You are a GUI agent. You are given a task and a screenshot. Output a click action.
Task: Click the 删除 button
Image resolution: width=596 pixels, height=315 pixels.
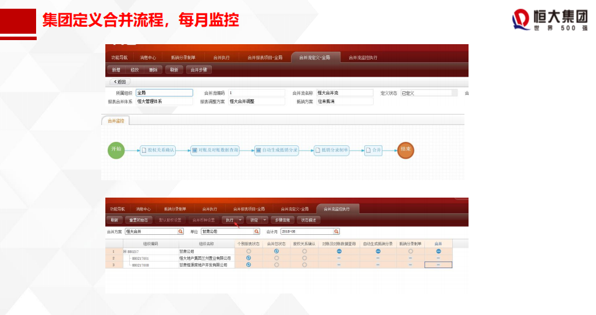tap(153, 70)
